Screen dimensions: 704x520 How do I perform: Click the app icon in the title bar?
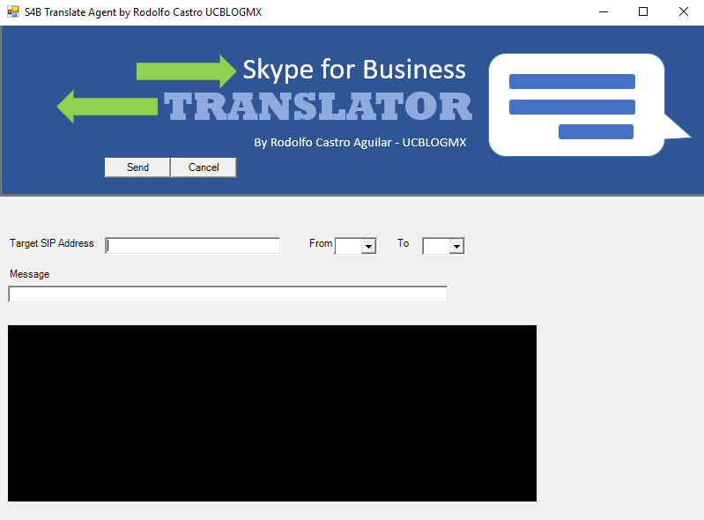12,12
